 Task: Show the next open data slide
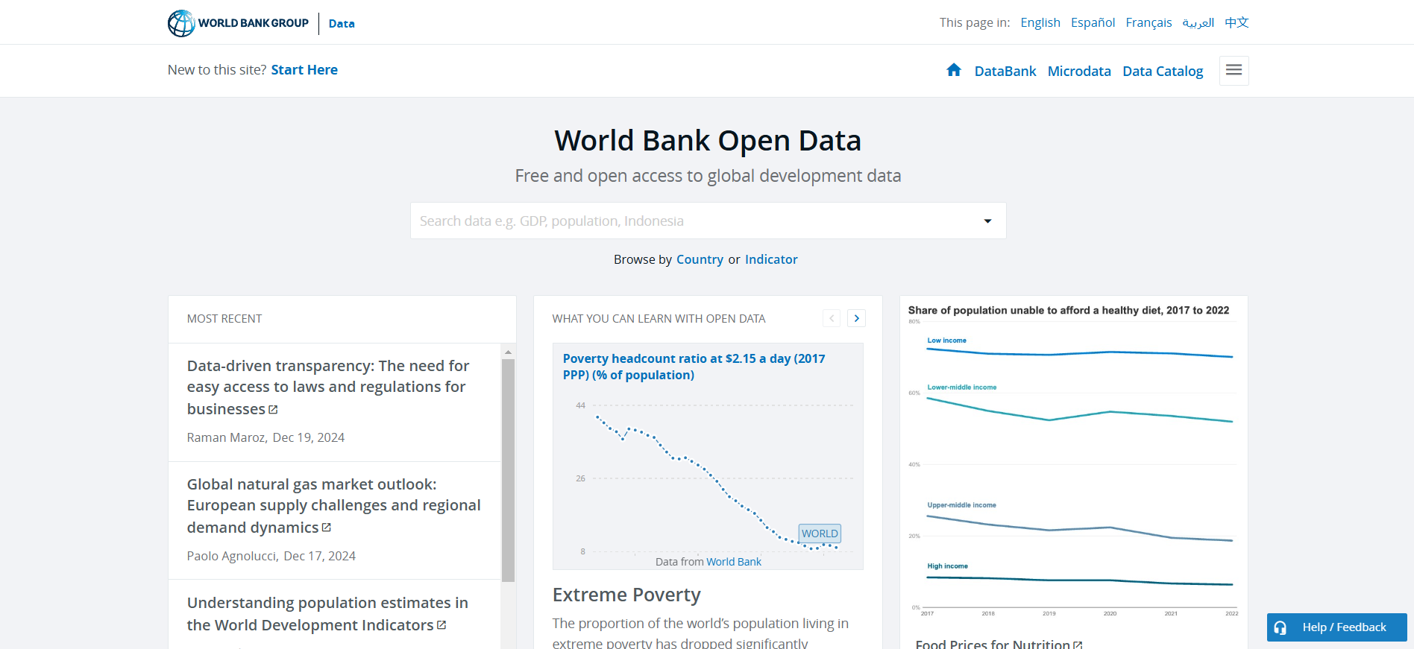(857, 318)
